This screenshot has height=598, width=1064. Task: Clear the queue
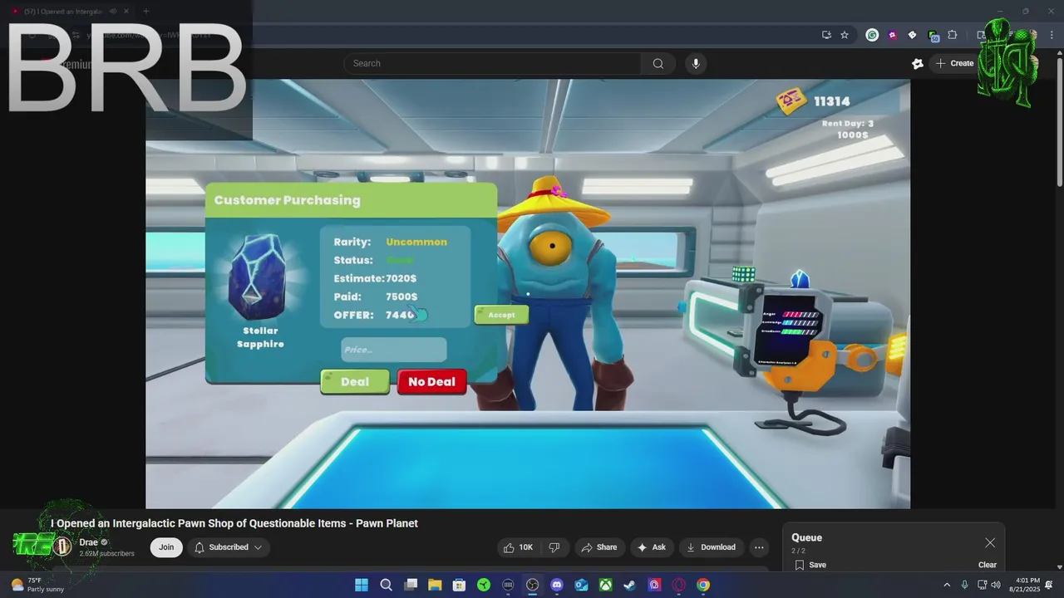coord(987,565)
